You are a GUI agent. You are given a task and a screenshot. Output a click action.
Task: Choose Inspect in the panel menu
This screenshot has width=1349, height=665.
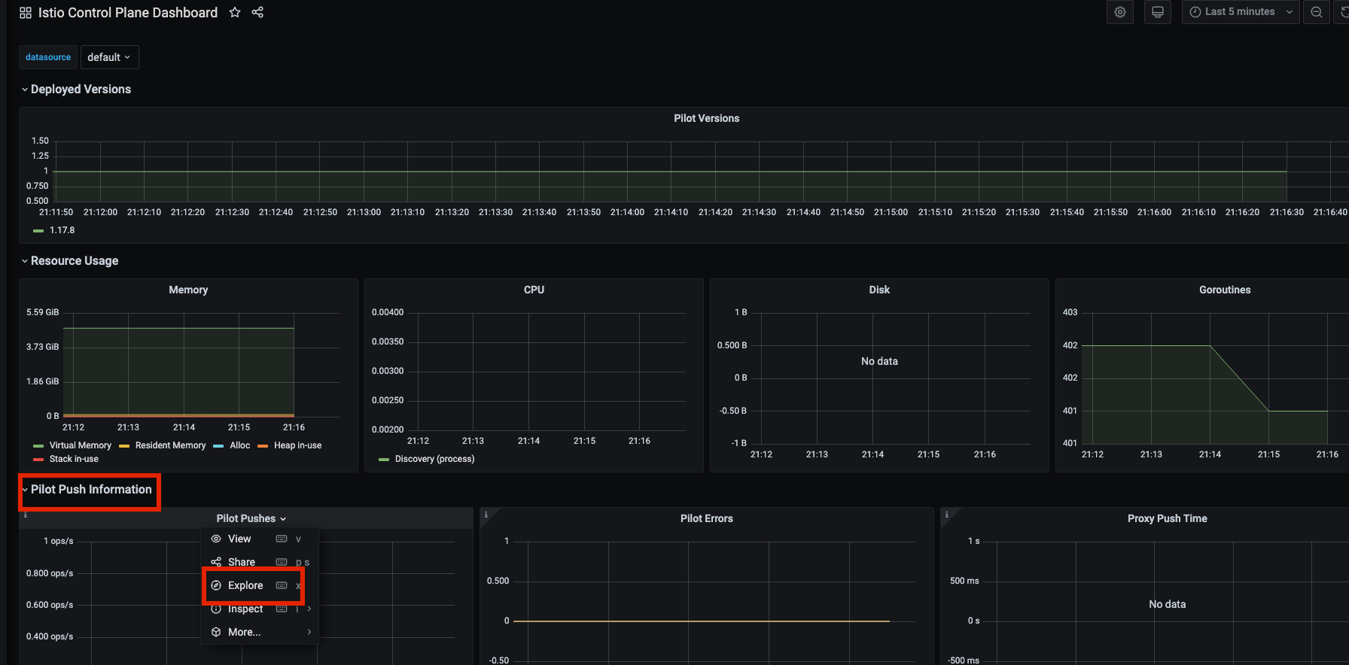pyautogui.click(x=260, y=609)
